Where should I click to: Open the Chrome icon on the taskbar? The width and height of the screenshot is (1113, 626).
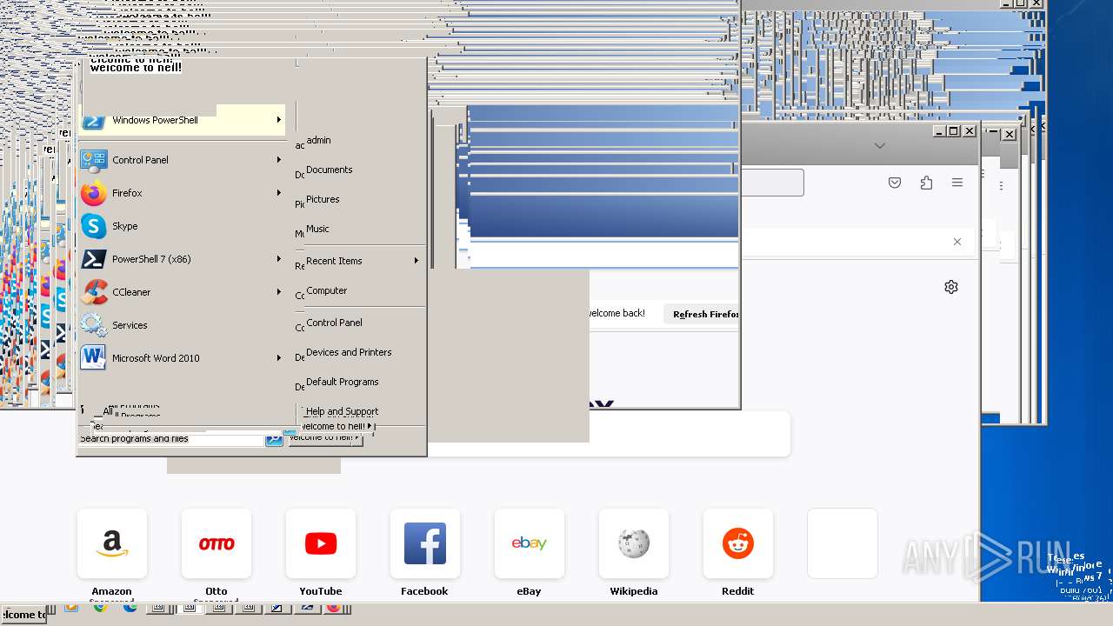[100, 608]
